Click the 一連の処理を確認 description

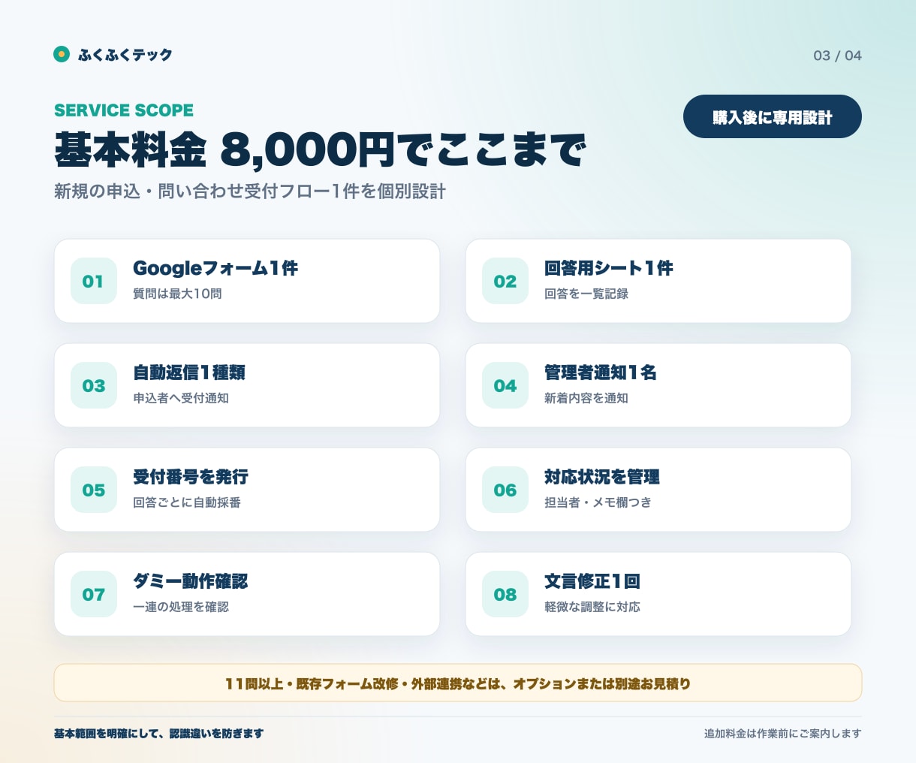181,607
